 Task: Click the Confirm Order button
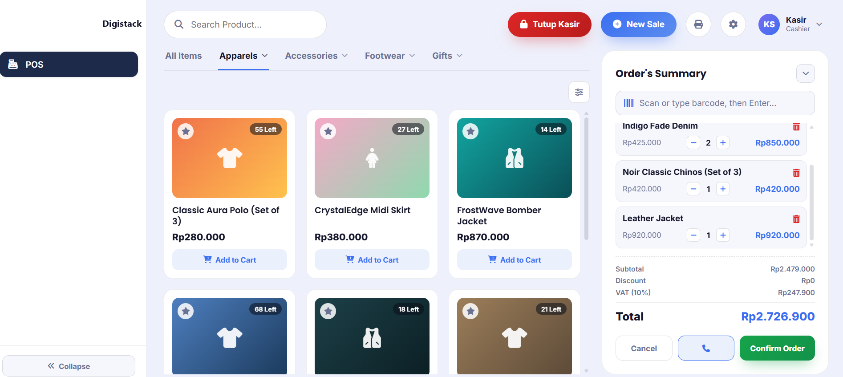(x=777, y=348)
